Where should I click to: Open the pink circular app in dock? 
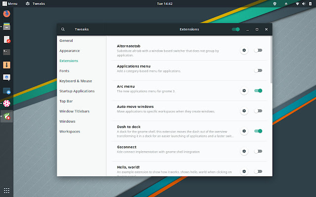pyautogui.click(x=6, y=103)
